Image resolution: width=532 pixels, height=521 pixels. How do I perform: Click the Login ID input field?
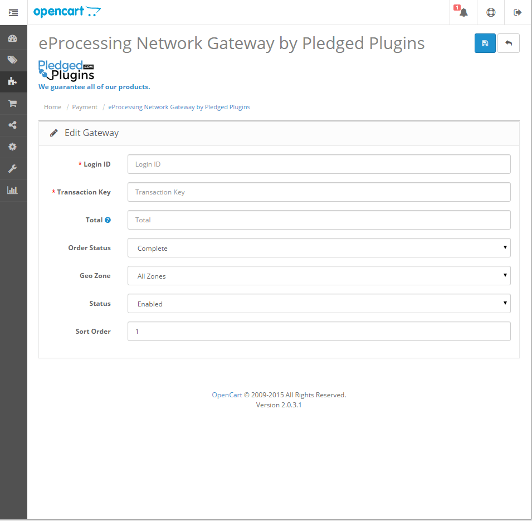pyautogui.click(x=319, y=164)
